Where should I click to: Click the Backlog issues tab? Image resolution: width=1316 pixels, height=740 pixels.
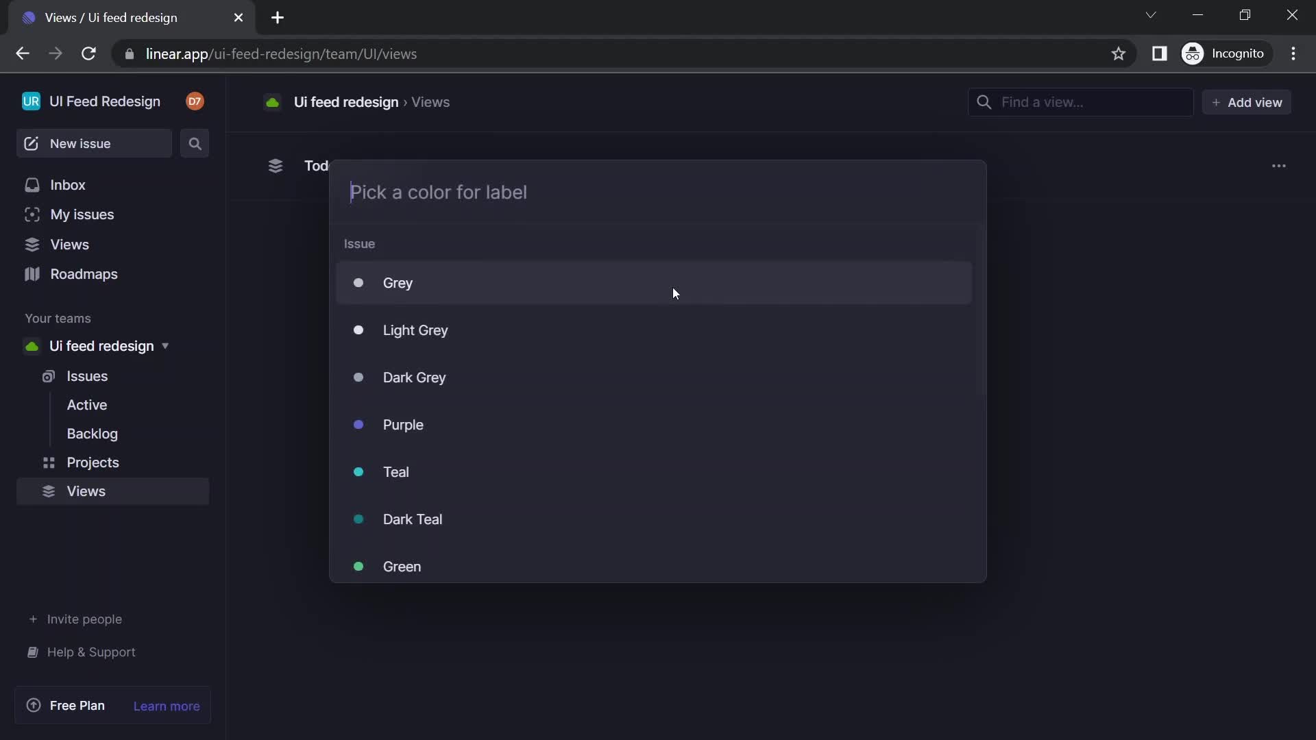[x=91, y=434]
